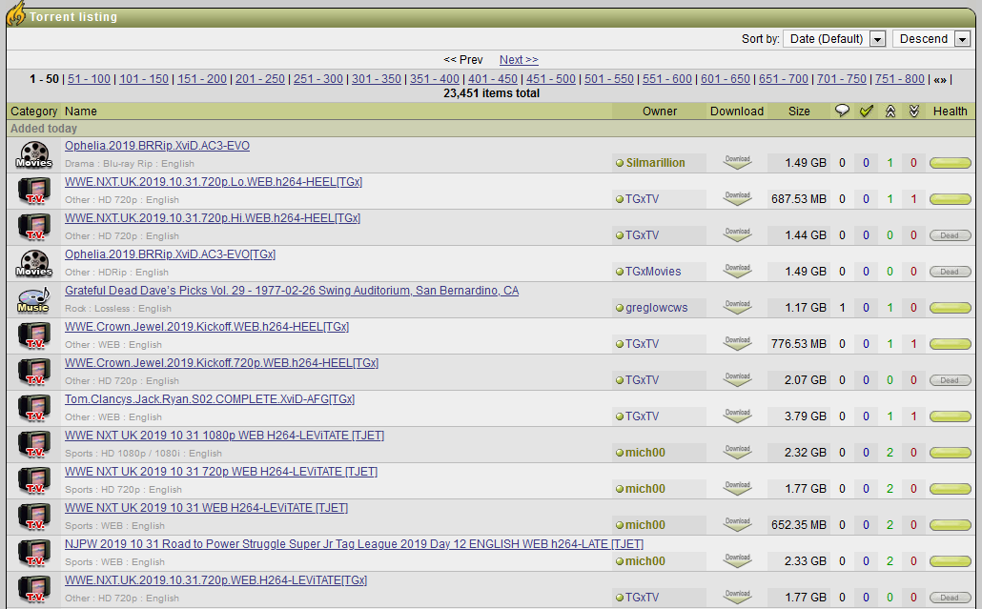Download the 652.35 MB WWE NXT UK torrent
The height and width of the screenshot is (609, 982).
(737, 525)
